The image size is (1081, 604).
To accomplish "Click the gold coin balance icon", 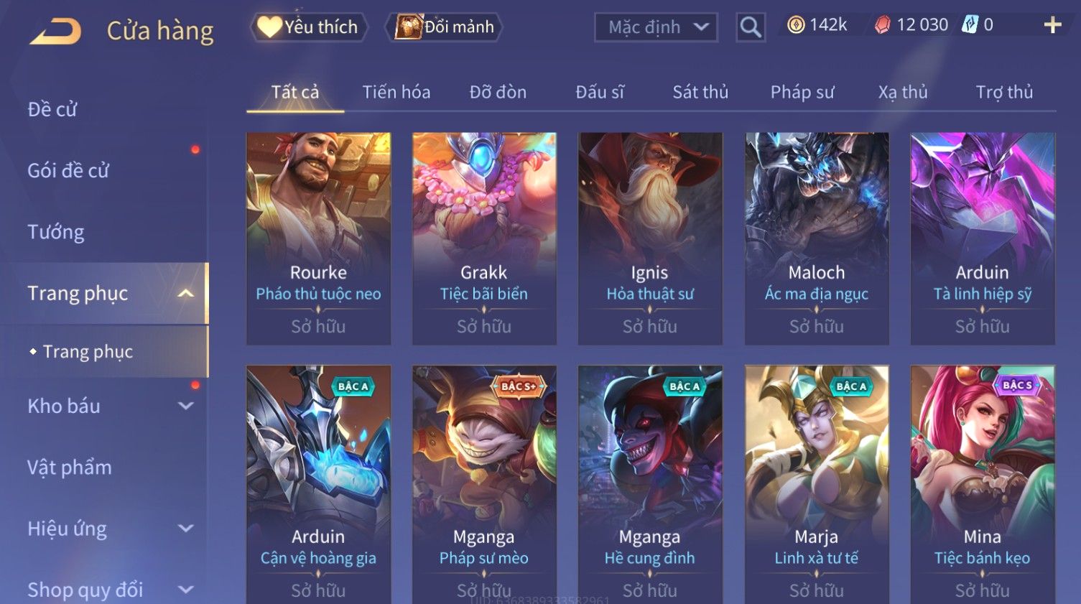I will (796, 25).
